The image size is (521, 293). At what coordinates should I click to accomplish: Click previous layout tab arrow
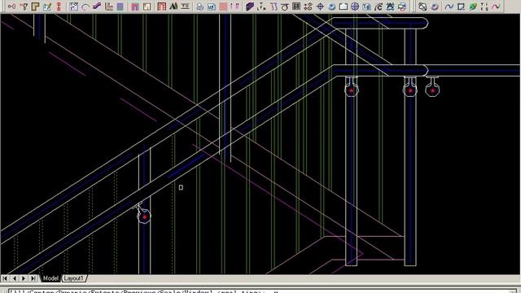(15, 278)
